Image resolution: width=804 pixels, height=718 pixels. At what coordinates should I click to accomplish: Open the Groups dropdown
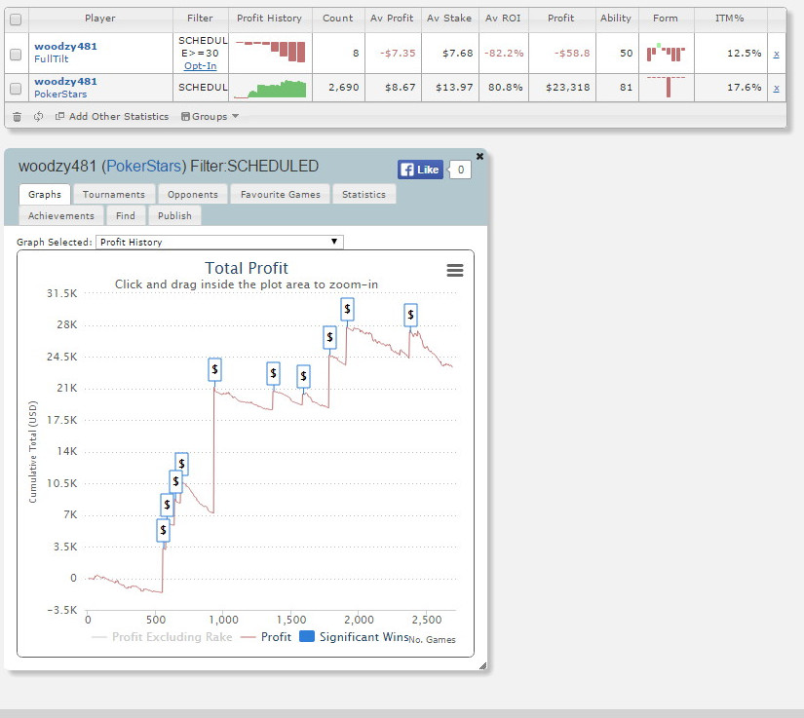[x=211, y=116]
